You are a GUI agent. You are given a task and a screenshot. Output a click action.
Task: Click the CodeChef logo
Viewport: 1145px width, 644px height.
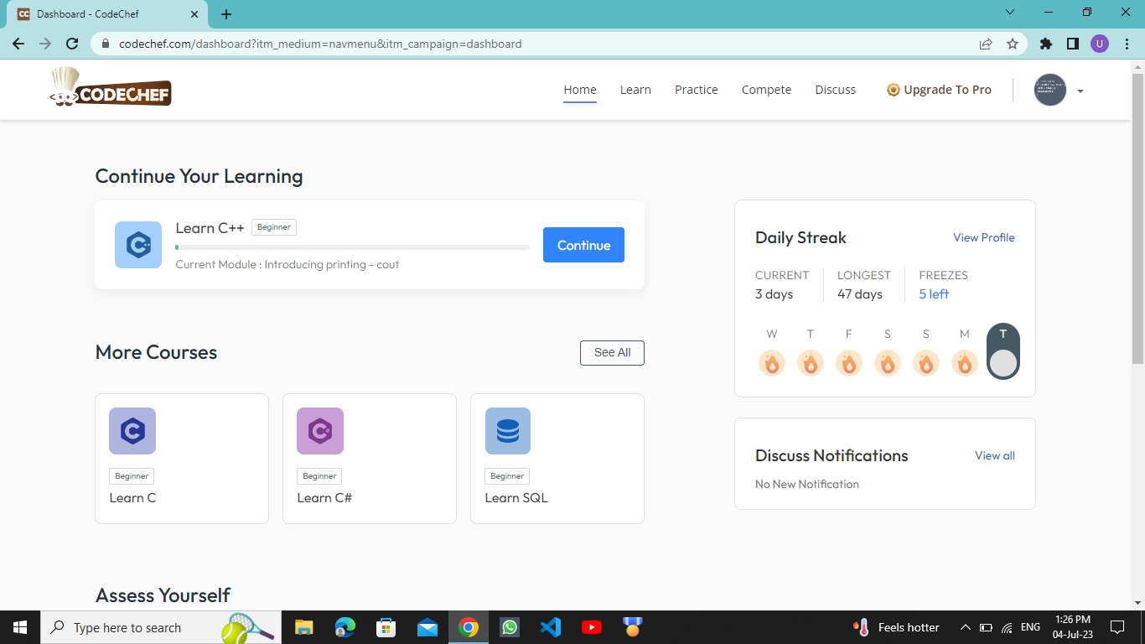(x=111, y=88)
